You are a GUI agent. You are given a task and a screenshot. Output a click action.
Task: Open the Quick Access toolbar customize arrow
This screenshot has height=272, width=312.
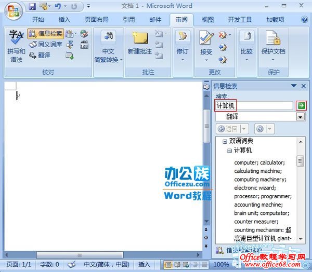(88, 6)
